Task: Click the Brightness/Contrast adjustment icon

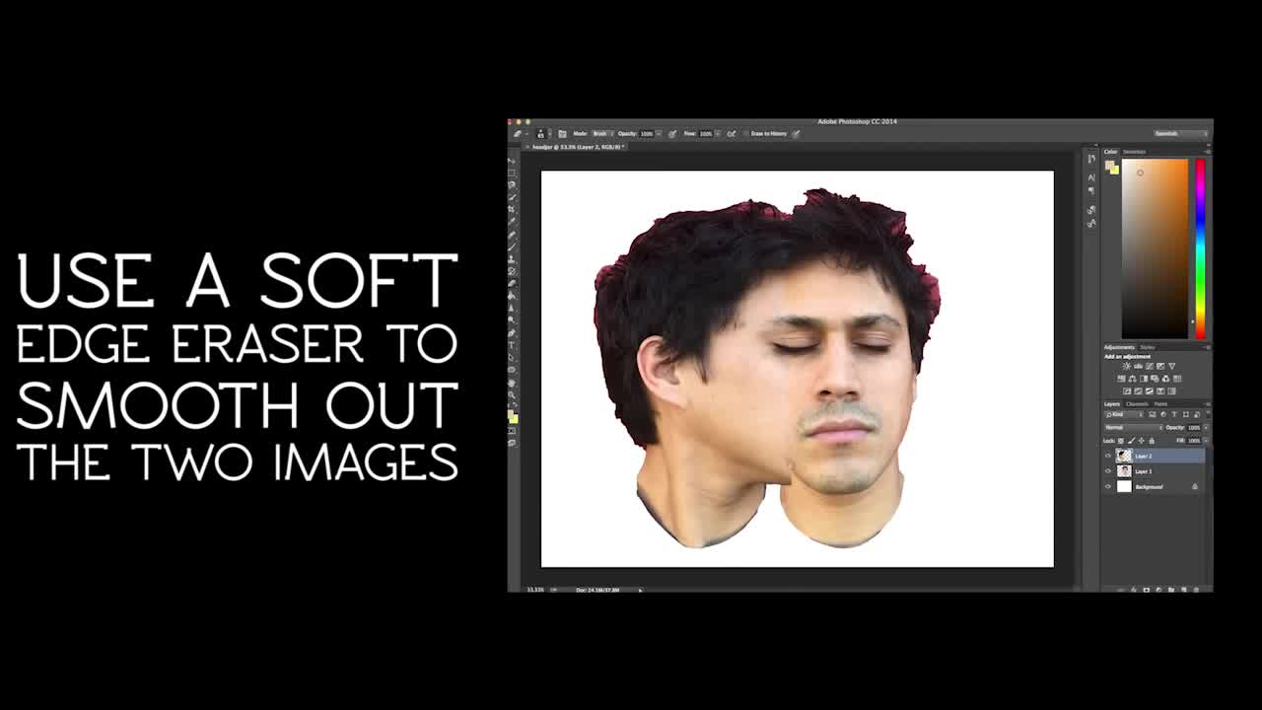Action: [1126, 366]
